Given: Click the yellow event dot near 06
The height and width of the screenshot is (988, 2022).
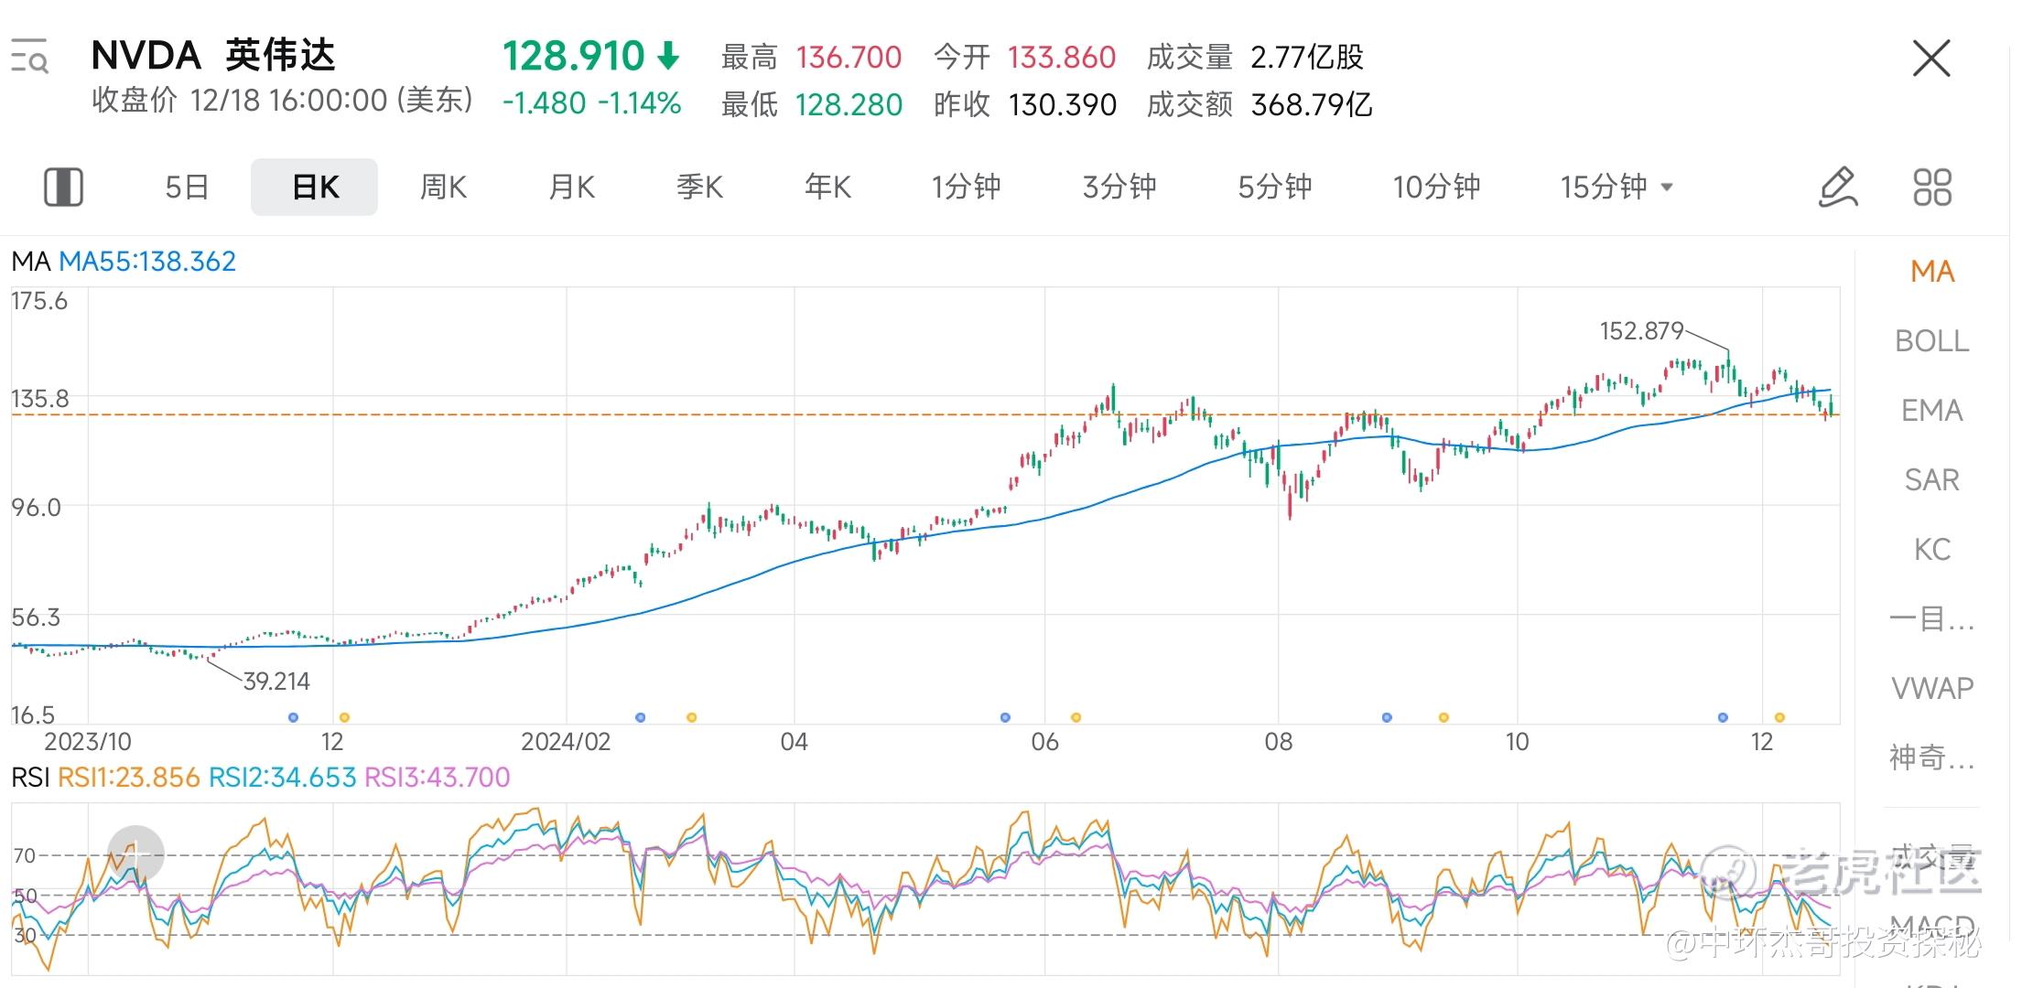Looking at the screenshot, I should 1076,717.
